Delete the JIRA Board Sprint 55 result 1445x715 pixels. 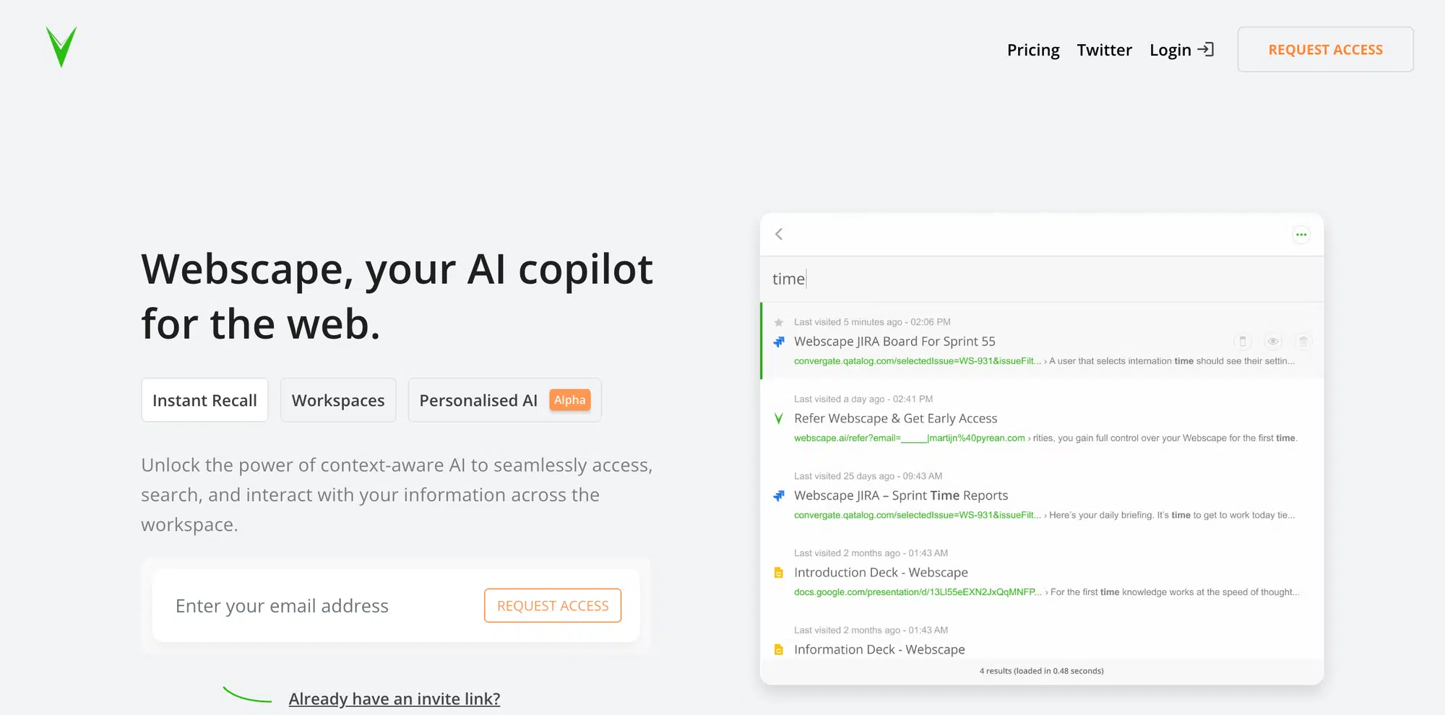1303,341
